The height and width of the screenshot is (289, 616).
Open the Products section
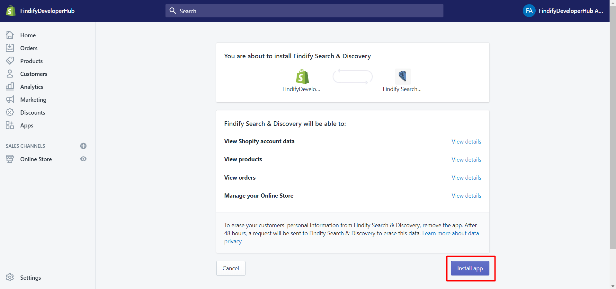point(31,61)
